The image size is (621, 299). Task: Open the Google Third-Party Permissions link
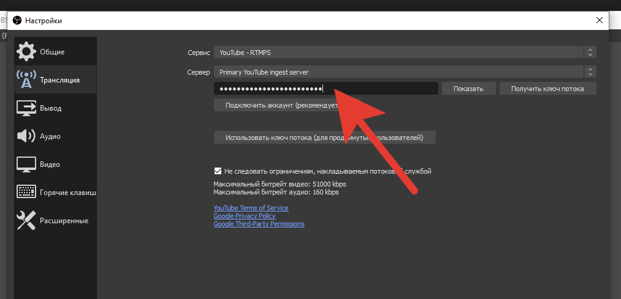pos(259,224)
